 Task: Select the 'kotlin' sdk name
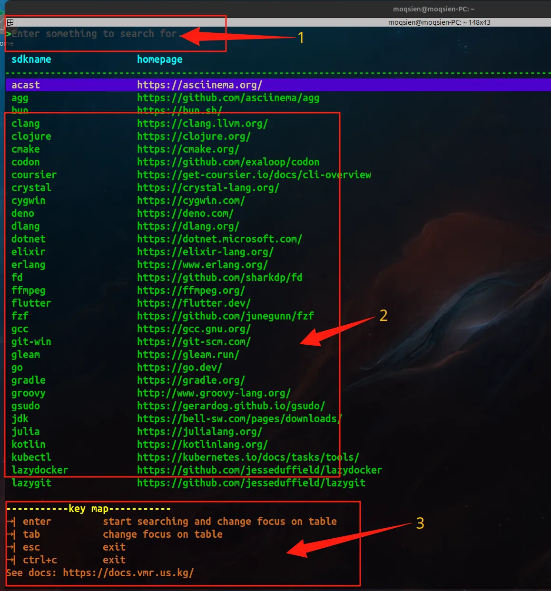[29, 445]
